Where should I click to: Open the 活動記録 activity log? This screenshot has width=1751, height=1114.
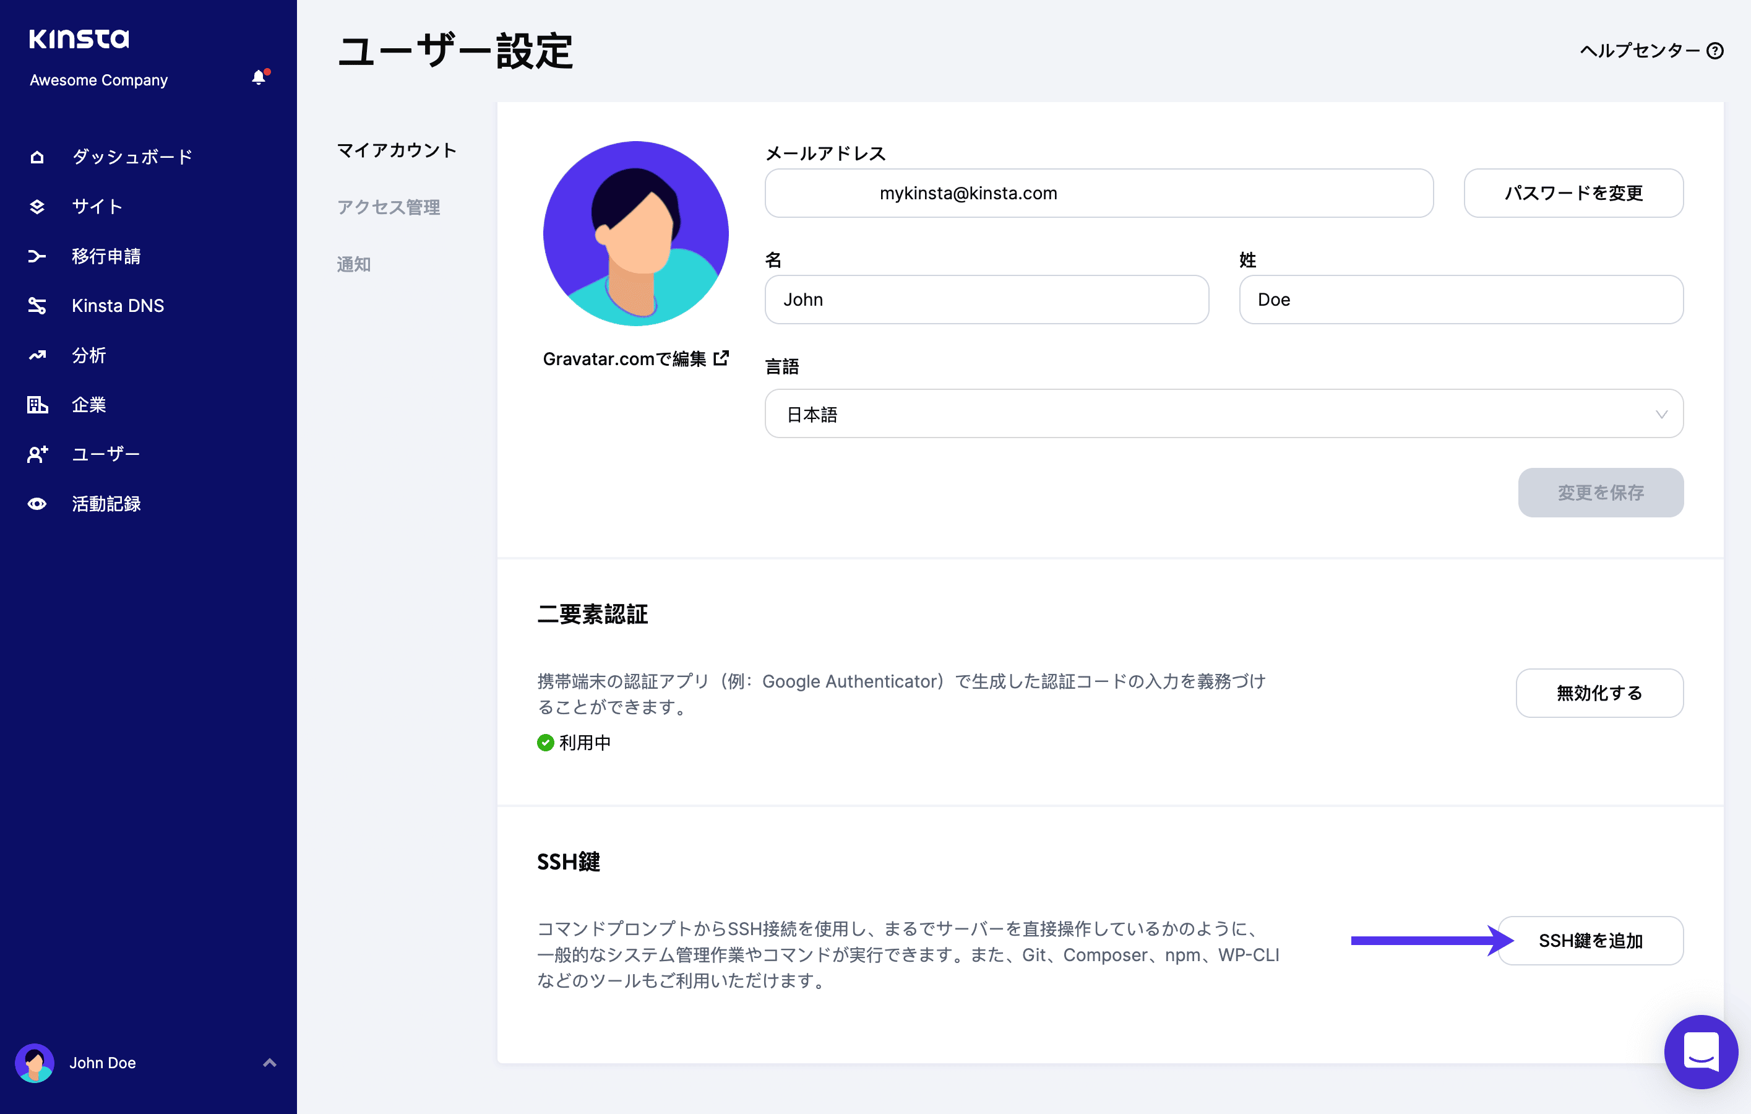click(x=37, y=503)
